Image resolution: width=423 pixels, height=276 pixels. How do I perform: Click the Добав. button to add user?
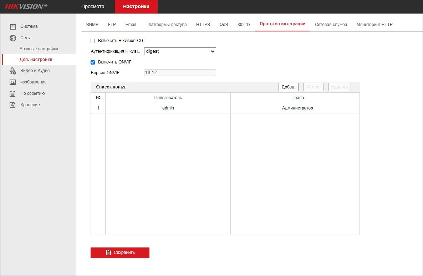[289, 87]
